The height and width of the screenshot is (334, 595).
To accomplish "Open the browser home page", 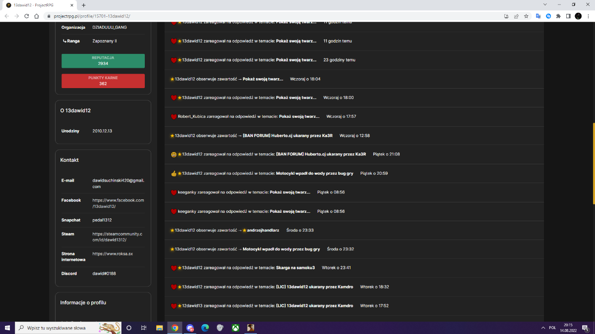I will click(37, 16).
